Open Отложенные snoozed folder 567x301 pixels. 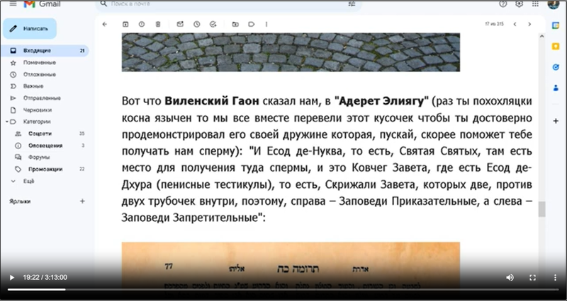40,75
